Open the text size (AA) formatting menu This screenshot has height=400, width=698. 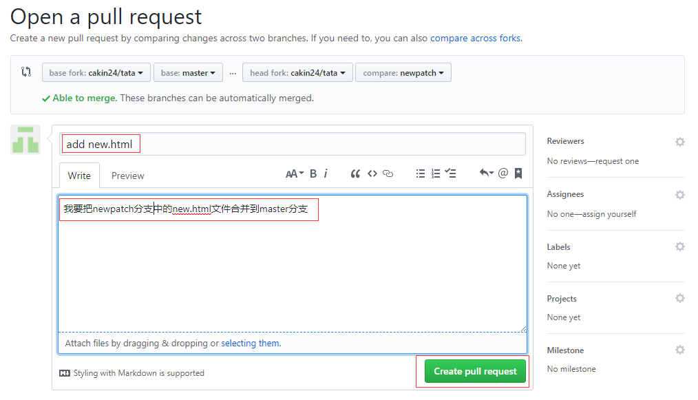(294, 173)
